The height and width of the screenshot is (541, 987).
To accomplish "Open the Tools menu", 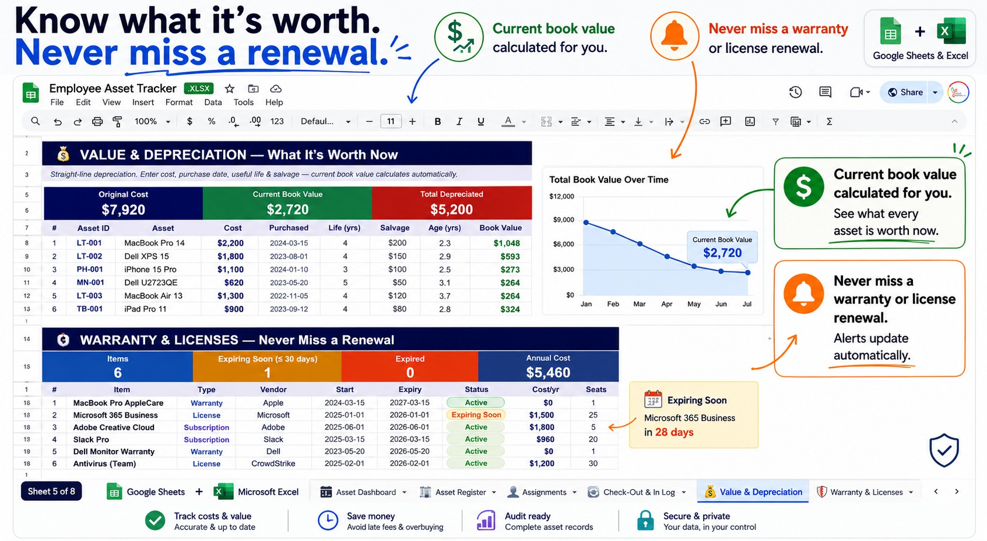I will tap(244, 102).
